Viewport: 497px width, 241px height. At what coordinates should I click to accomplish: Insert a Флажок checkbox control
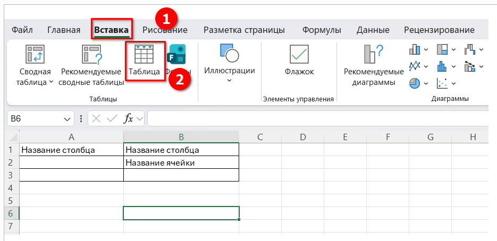pyautogui.click(x=299, y=60)
